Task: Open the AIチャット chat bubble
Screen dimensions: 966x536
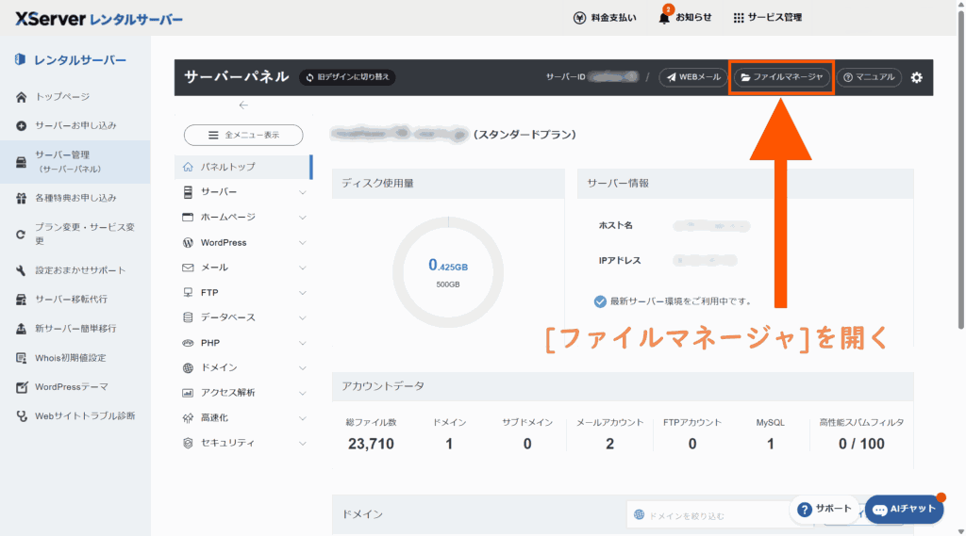Action: [904, 509]
